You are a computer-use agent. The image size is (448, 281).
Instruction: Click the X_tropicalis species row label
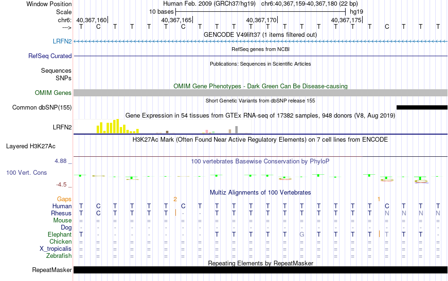tap(56, 249)
